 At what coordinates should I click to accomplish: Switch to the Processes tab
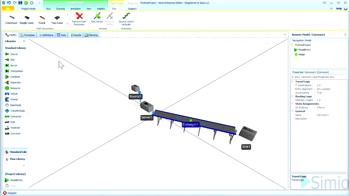(28, 35)
